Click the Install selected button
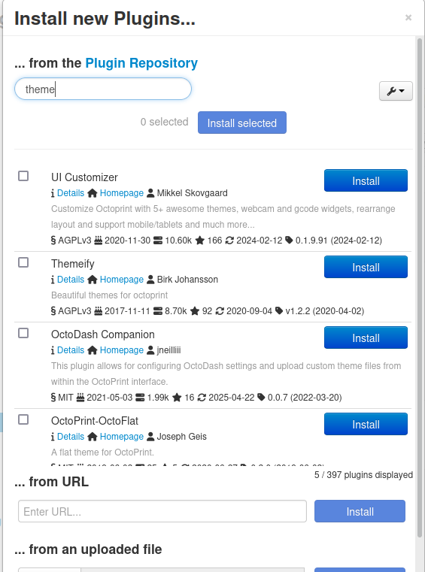 pos(242,123)
